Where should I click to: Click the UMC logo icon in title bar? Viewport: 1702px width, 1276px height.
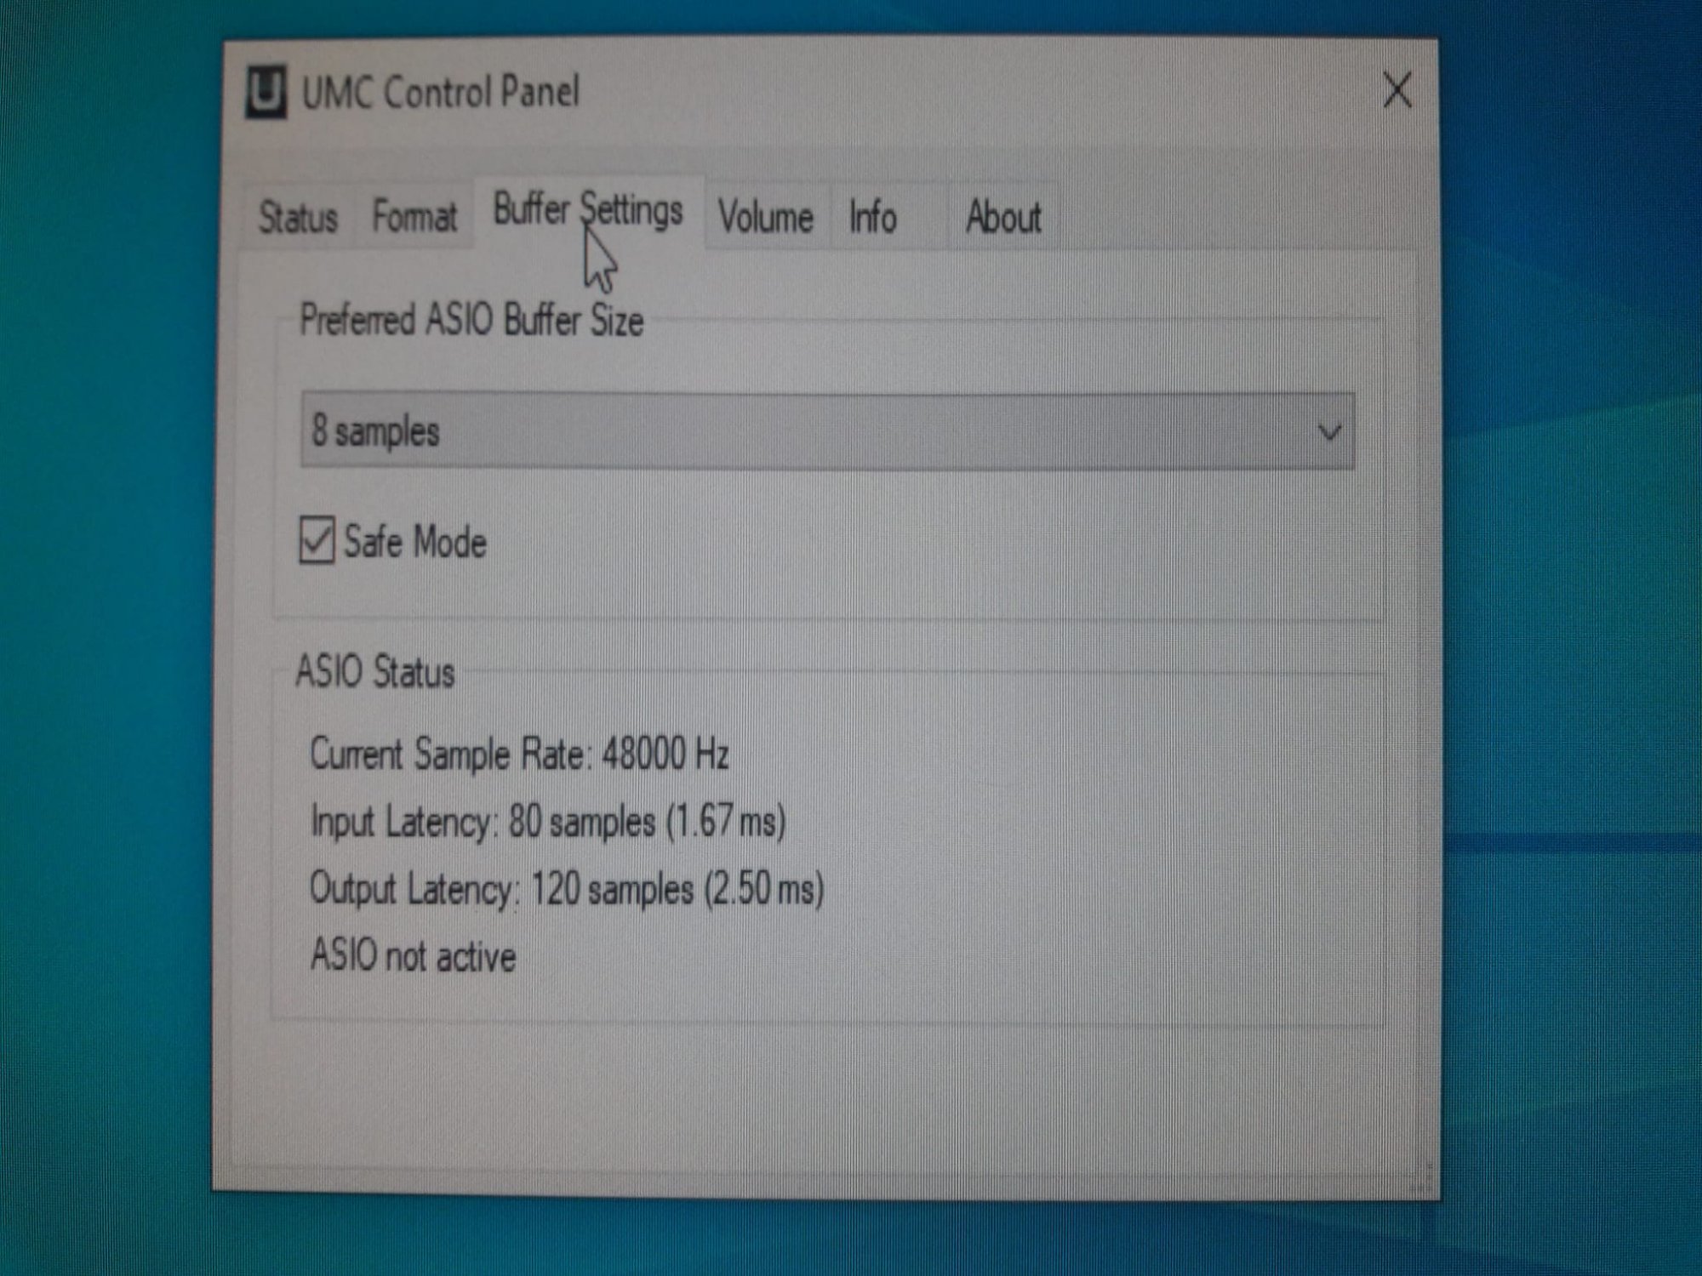click(266, 91)
